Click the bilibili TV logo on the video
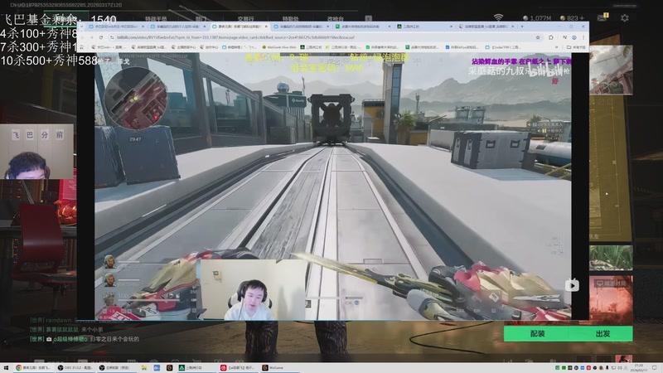663x373 pixels. coord(572,285)
